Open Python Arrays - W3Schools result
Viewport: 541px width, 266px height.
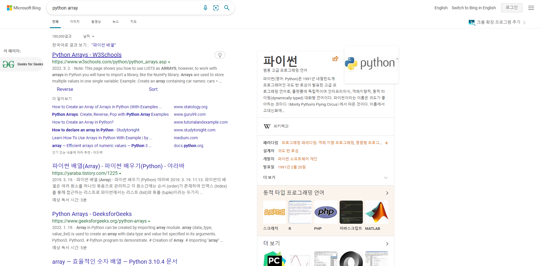87,55
